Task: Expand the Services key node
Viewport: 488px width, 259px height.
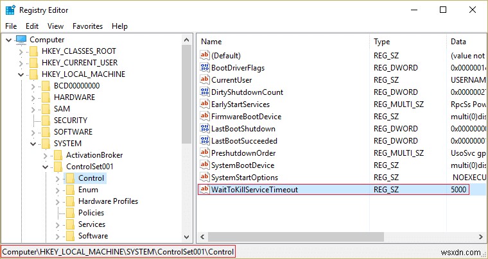Action: (58, 224)
